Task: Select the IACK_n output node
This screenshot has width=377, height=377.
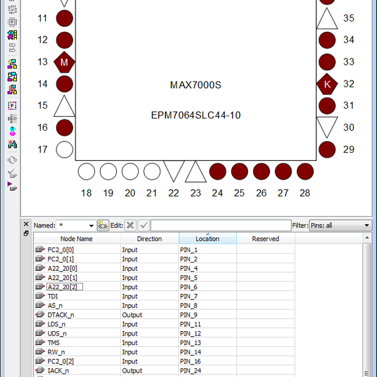Action: click(x=58, y=371)
